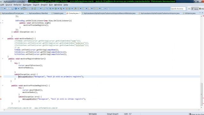Open the New Java Class dropdown arrow
This screenshot has height=115, width=204.
point(72,9)
